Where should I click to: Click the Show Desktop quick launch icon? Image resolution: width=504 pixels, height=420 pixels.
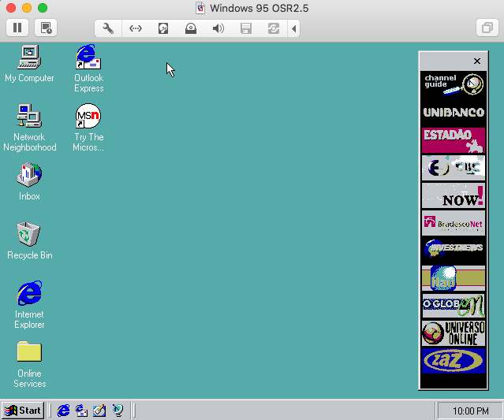click(99, 411)
